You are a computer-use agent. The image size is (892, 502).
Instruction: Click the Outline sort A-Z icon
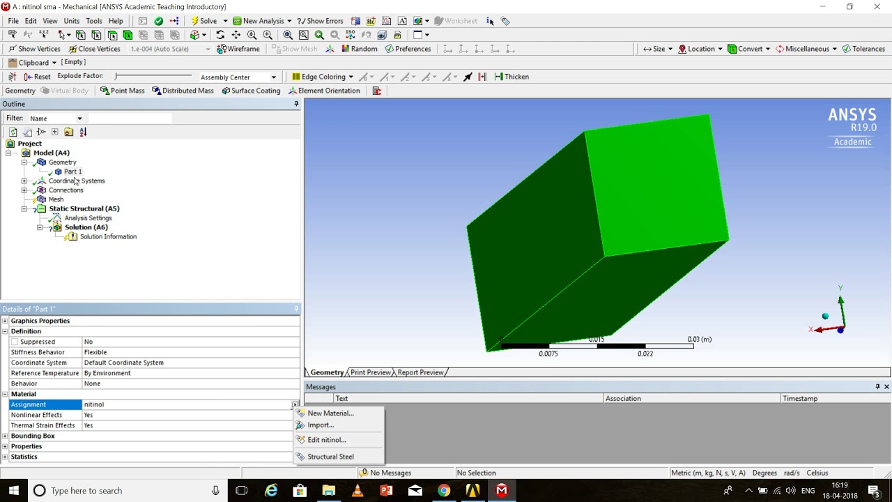pyautogui.click(x=83, y=132)
